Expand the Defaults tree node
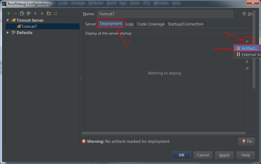The image size is (261, 164). point(8,33)
